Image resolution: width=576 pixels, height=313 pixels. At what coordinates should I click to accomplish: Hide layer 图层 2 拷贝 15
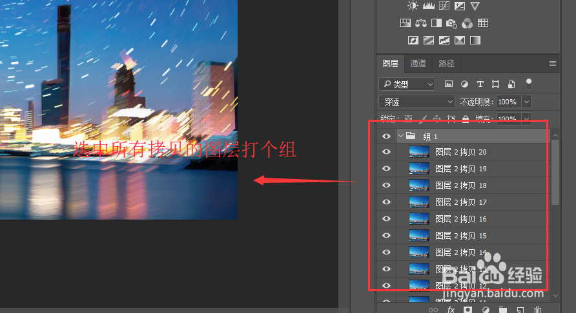pyautogui.click(x=386, y=236)
